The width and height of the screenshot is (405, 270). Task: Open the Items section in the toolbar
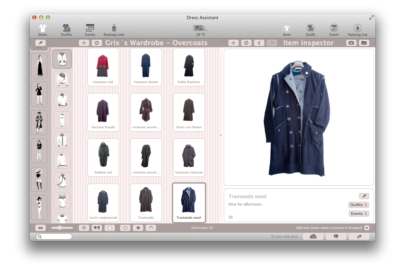(43, 30)
